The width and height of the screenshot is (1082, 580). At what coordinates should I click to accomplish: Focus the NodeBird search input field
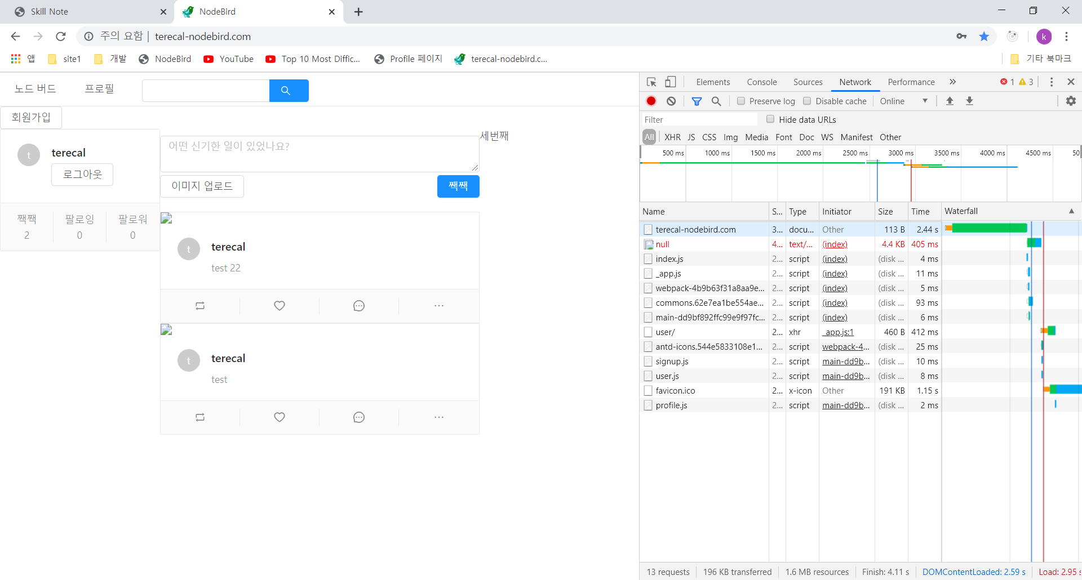pyautogui.click(x=206, y=91)
